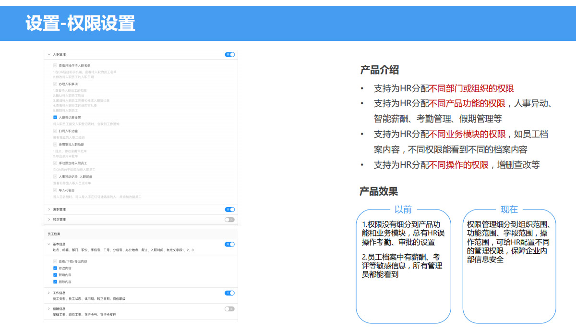Click the 现在 card label

click(509, 210)
